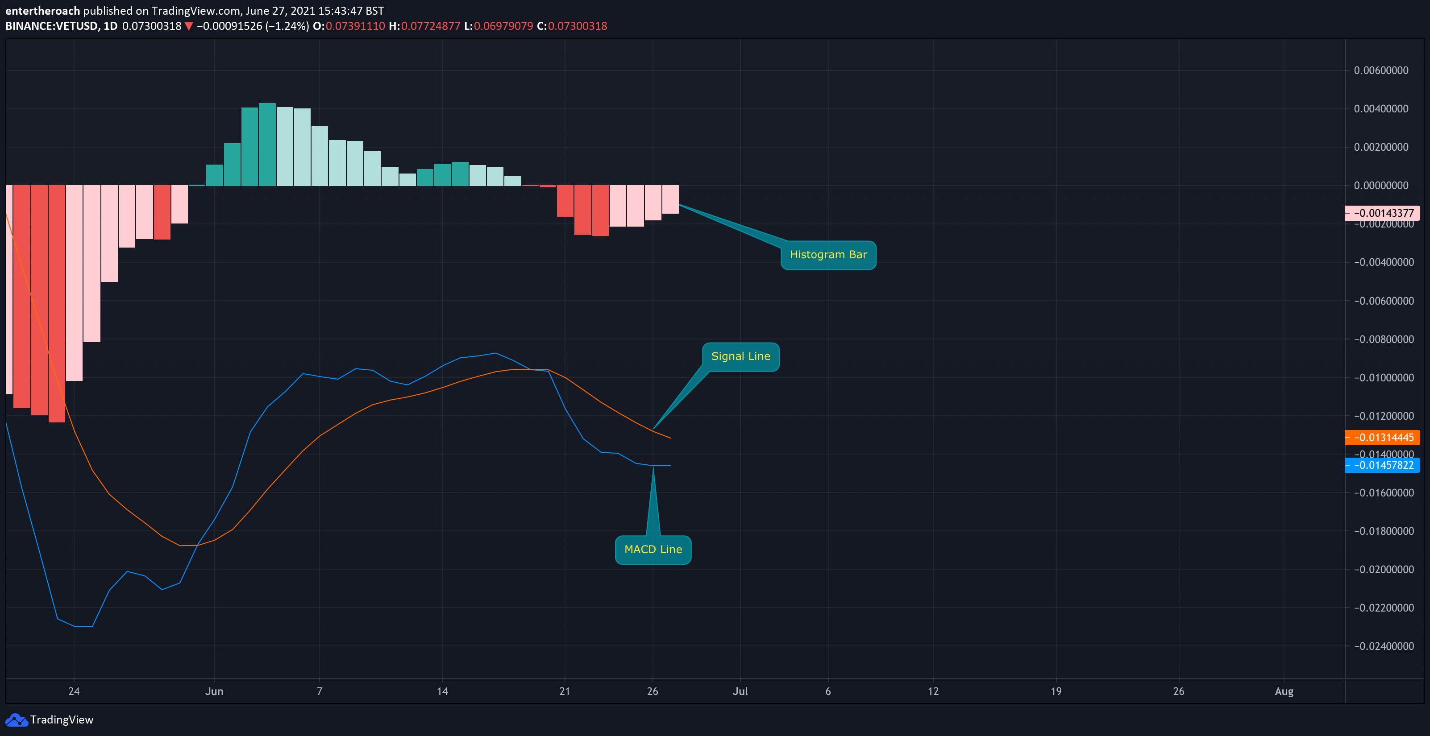Click the MACD Line callout label

[x=653, y=550]
